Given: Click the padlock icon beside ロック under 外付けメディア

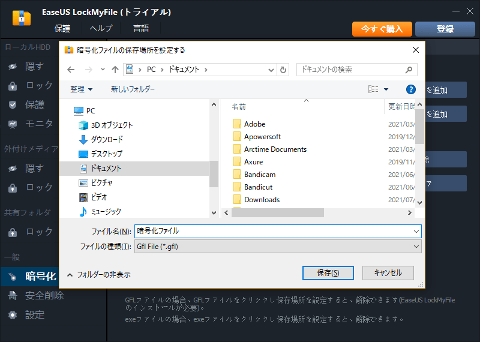Looking at the screenshot, I should [x=13, y=188].
